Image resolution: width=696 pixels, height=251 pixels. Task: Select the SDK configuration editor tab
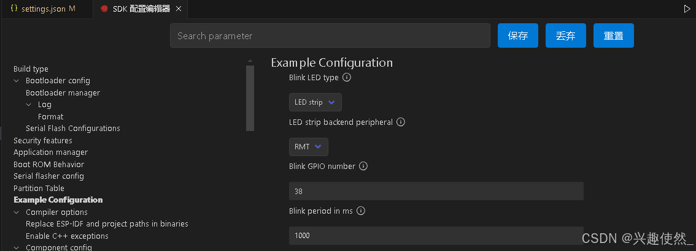click(142, 9)
